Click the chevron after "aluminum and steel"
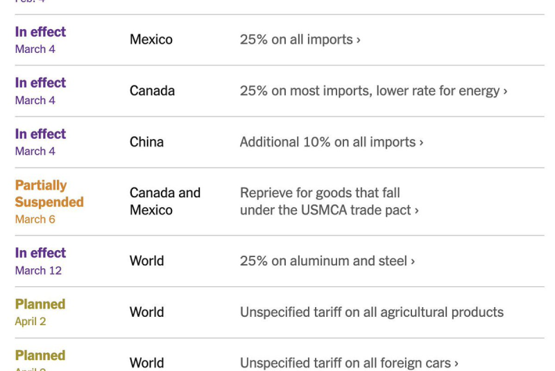 click(413, 261)
